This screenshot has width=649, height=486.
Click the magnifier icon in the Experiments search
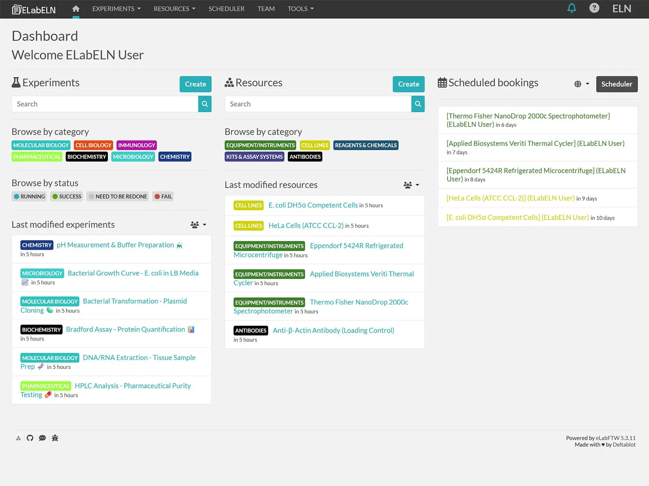(x=204, y=104)
